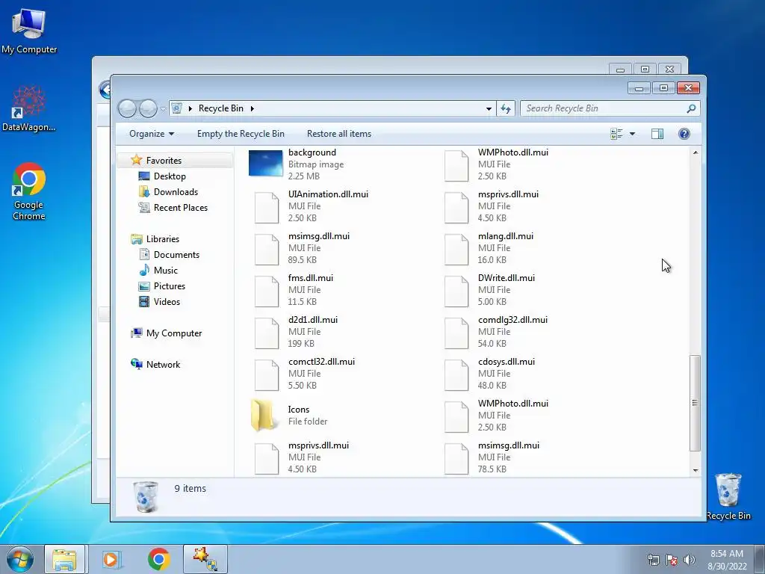Select My Computer in the navigation pane
Viewport: 765px width, 574px height.
pos(173,333)
